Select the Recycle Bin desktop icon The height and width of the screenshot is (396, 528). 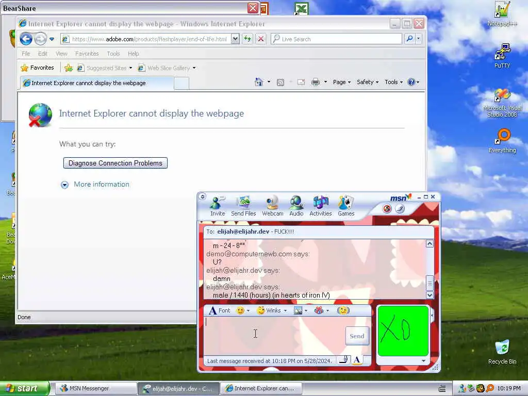coord(502,352)
